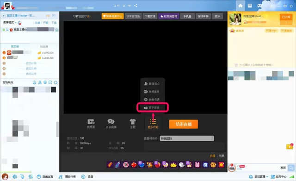The width and height of the screenshot is (296, 181).
Task: Click the share icon in title bar
Action: 136,6
